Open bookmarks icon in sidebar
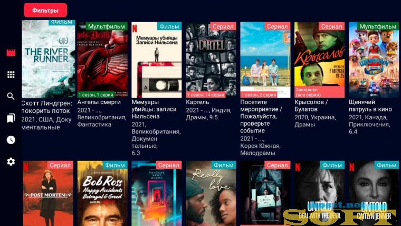The image size is (401, 226). click(x=11, y=118)
